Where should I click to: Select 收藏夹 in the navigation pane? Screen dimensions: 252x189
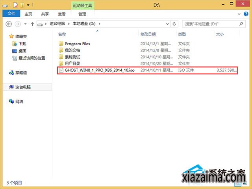tap(21, 37)
